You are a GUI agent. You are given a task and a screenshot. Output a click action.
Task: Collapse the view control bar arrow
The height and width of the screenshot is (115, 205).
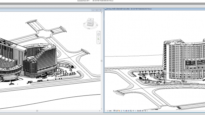147,111
